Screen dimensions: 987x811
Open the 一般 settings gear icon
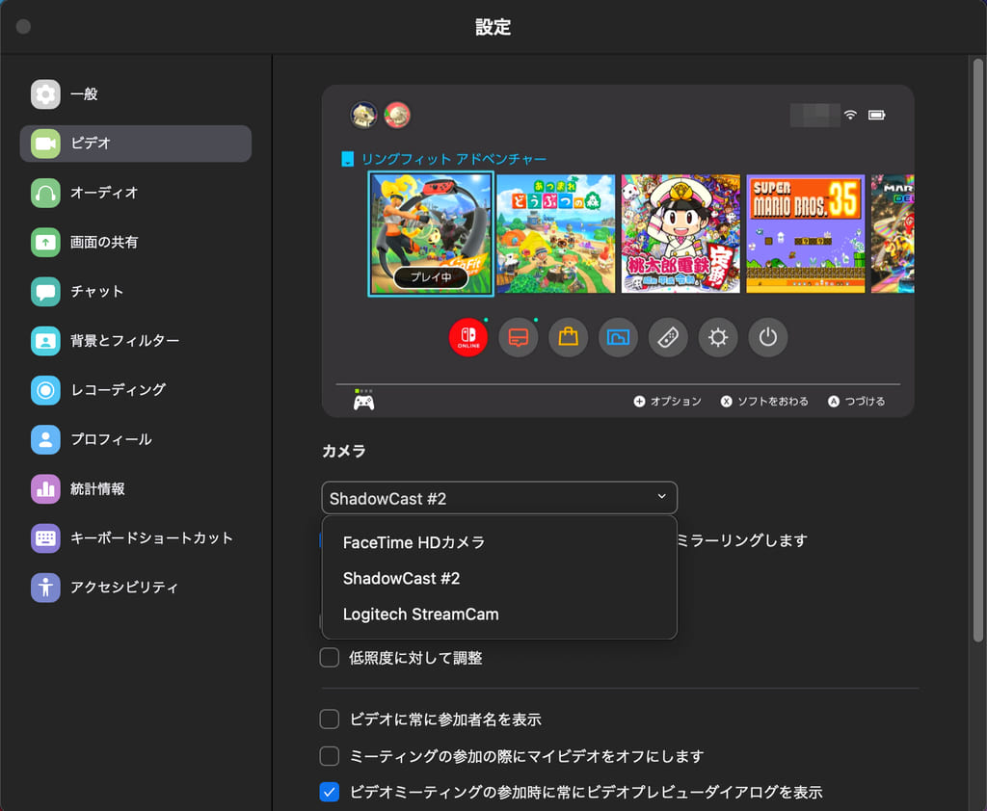pos(45,94)
